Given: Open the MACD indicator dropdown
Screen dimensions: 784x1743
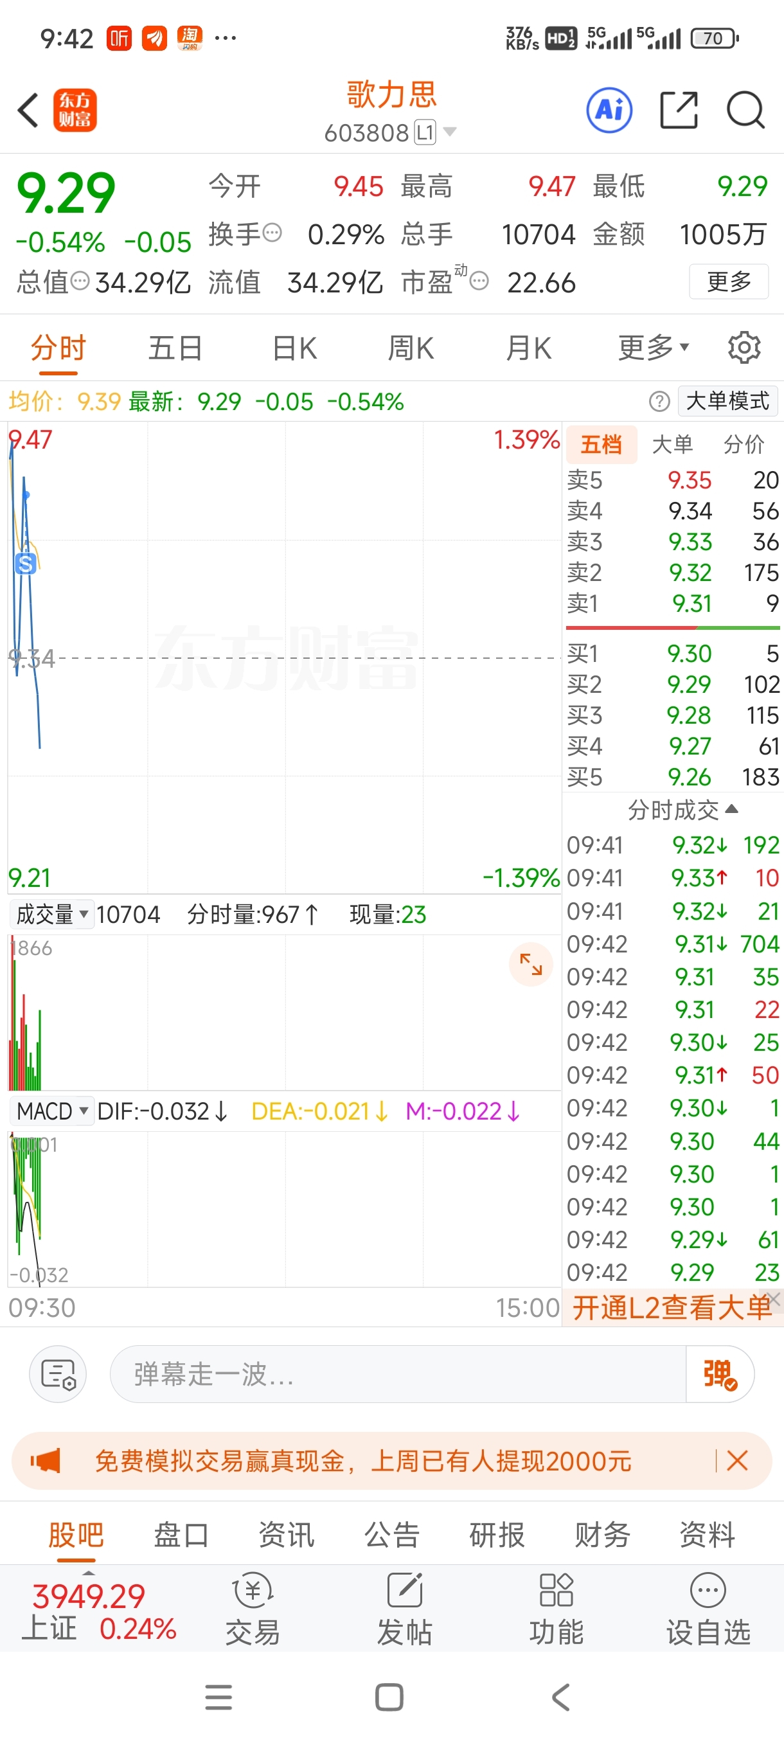Looking at the screenshot, I should coord(51,1111).
